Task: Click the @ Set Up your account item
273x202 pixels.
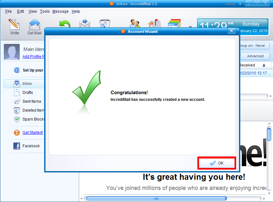Action: pos(29,70)
